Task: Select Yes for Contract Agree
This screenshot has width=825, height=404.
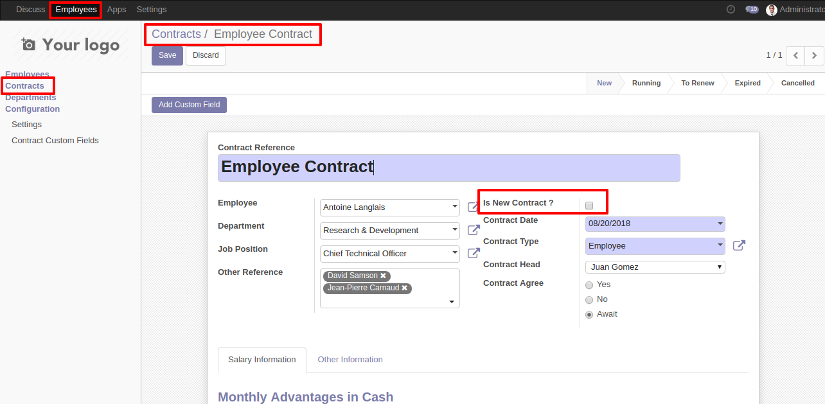Action: 589,285
